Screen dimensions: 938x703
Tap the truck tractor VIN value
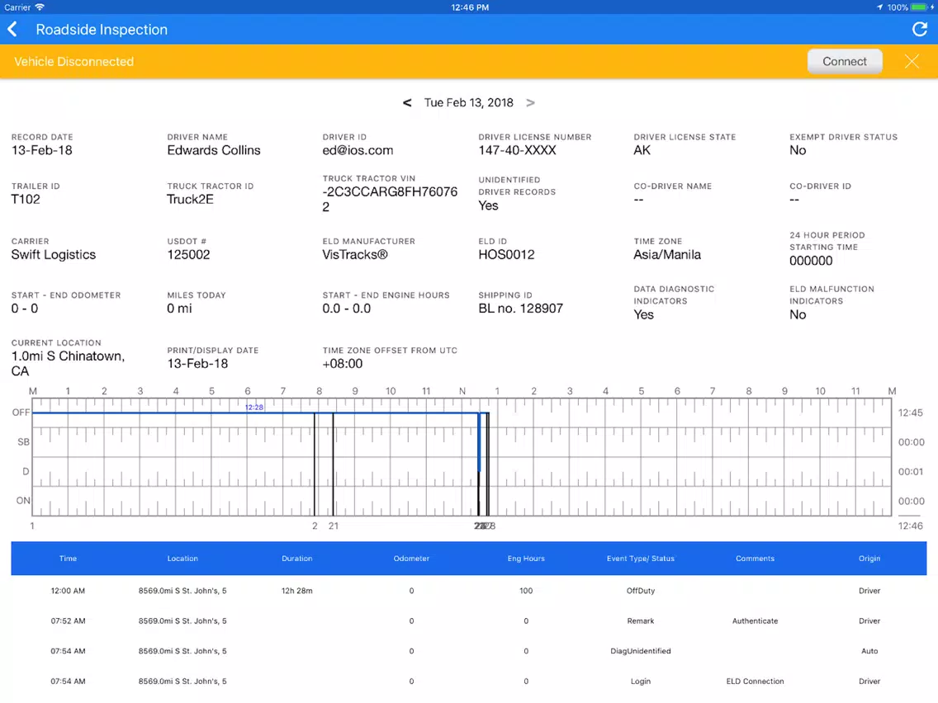(x=390, y=199)
